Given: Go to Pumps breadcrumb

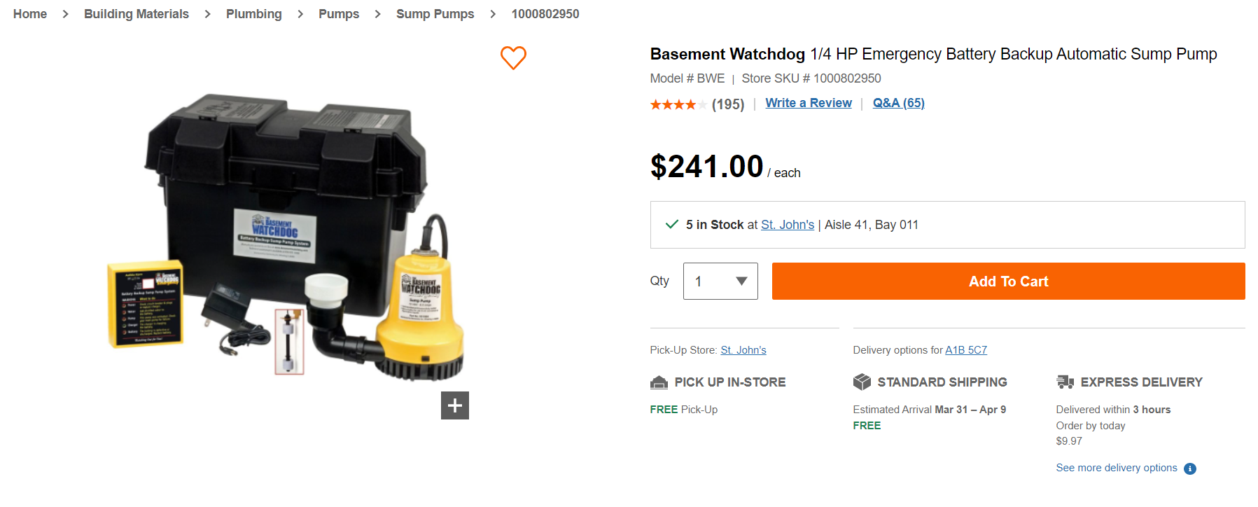Looking at the screenshot, I should pos(339,14).
